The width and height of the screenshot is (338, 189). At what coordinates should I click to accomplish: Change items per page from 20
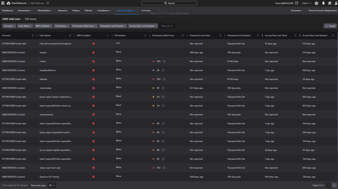coord(51,185)
